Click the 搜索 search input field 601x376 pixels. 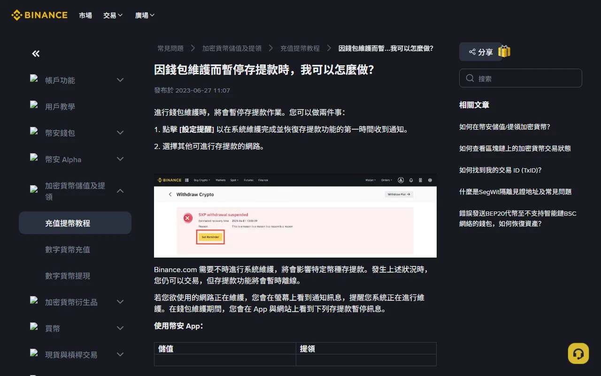[x=521, y=78]
